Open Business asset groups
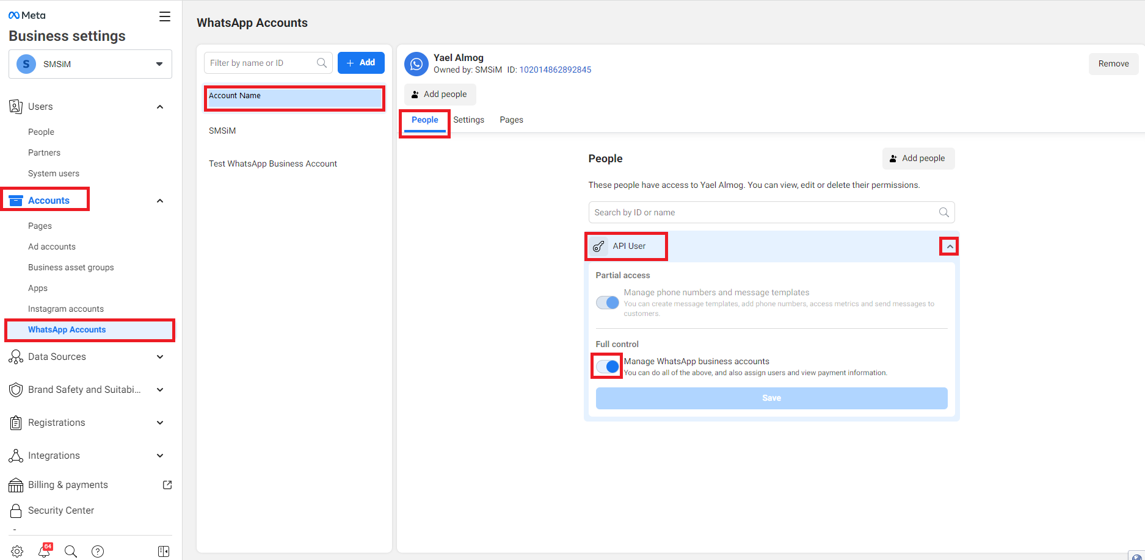 coord(71,267)
